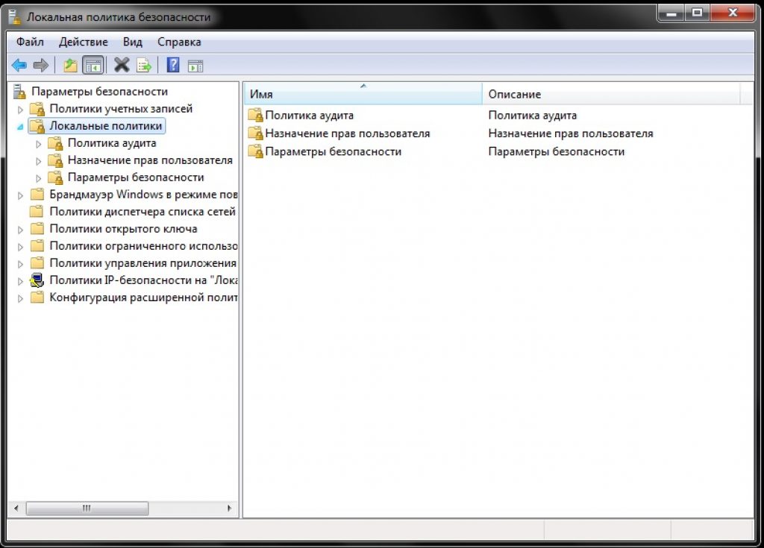
Task: Maximize the Локальная политика безопасности window
Action: (698, 13)
